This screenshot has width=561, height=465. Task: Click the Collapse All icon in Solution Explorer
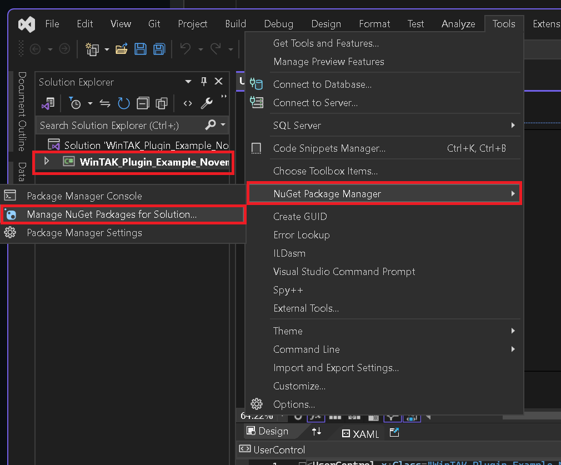click(143, 103)
